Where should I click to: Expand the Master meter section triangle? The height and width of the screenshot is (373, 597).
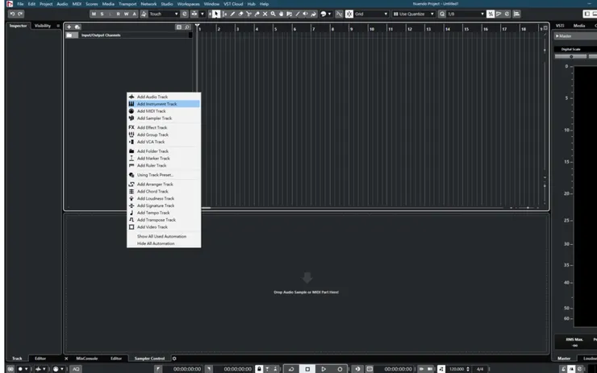point(557,36)
